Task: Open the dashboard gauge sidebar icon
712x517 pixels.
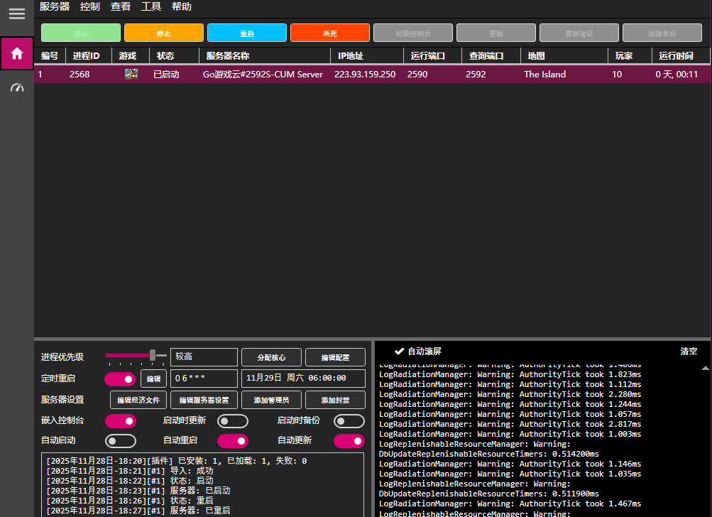Action: [17, 87]
